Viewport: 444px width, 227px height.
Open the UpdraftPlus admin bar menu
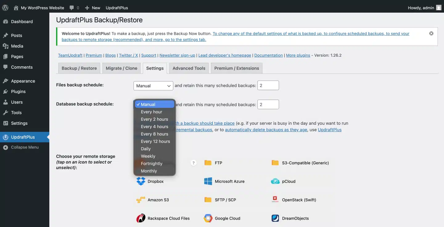click(x=117, y=8)
